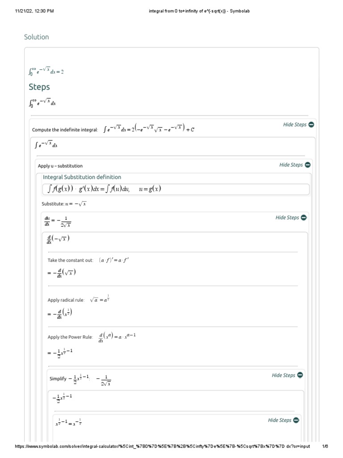The height and width of the screenshot is (458, 343).
Task: Select the final answer integral equals 2
Action: (x=46, y=71)
